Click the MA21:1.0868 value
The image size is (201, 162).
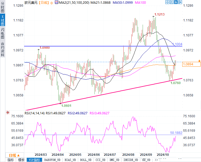pyautogui.click(x=101, y=3)
